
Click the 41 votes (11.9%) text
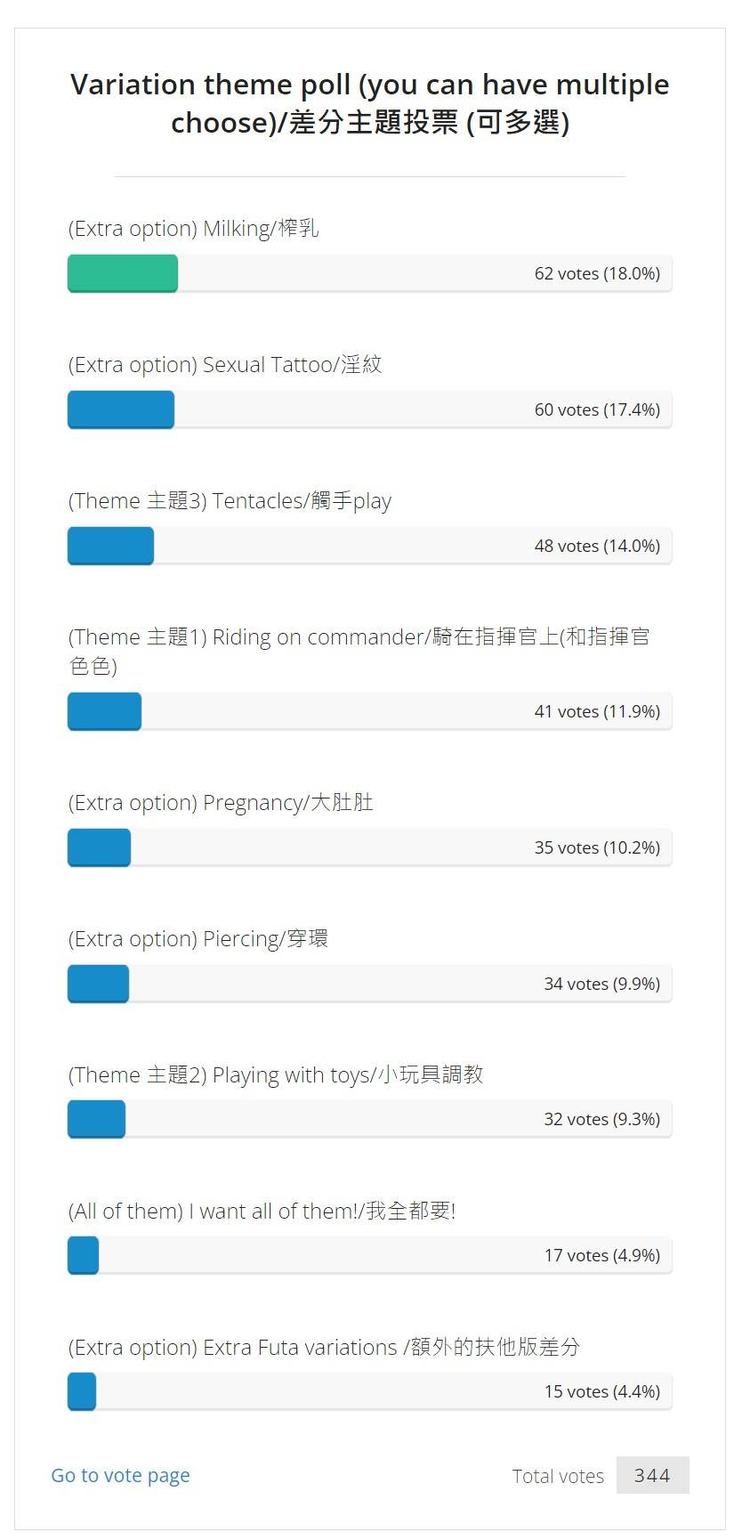[597, 711]
